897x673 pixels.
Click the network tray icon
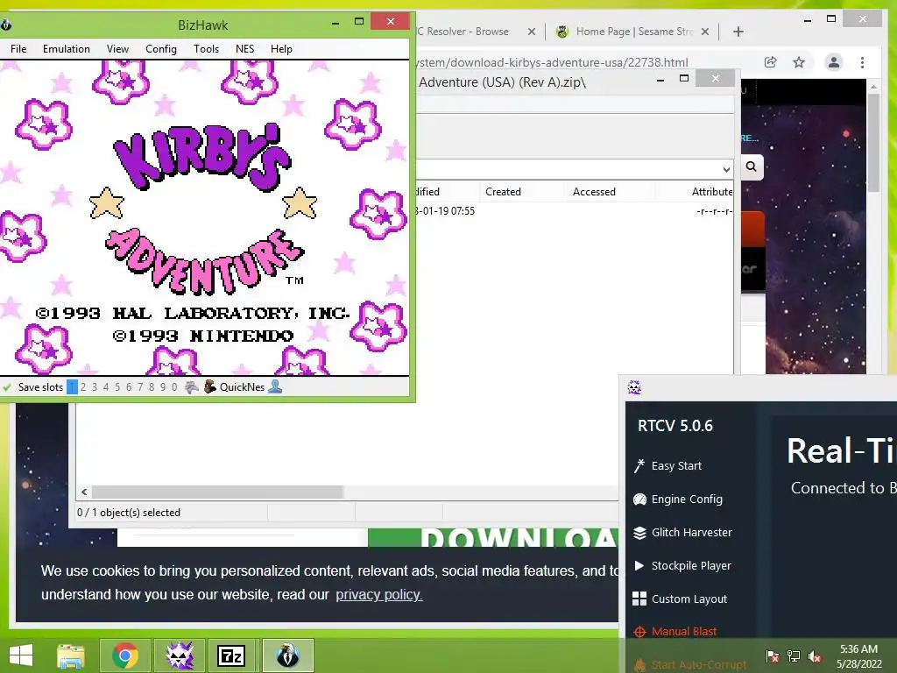(x=794, y=656)
